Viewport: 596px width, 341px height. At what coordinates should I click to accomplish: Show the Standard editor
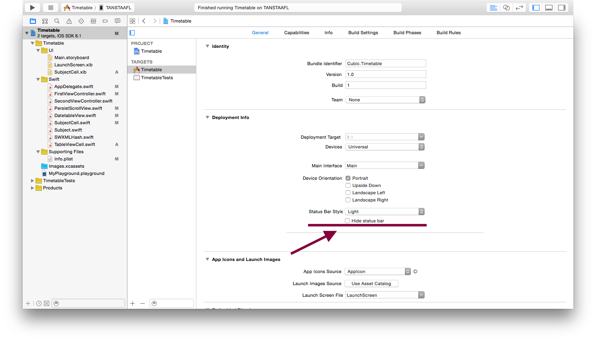pos(493,8)
